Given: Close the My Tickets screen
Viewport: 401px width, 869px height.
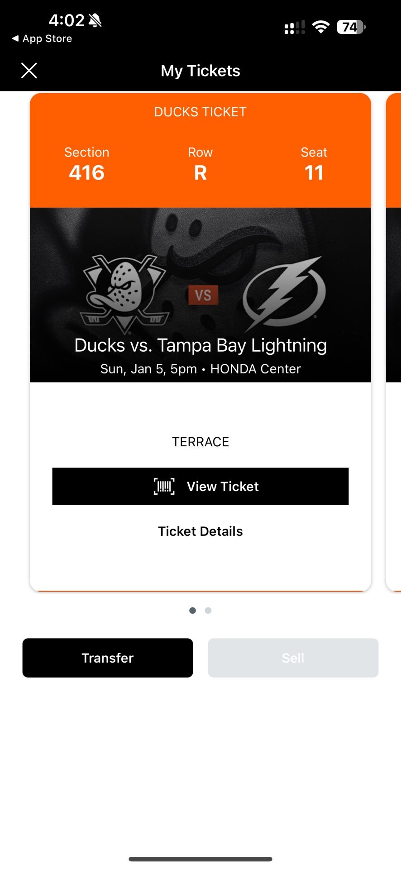Looking at the screenshot, I should click(x=29, y=71).
